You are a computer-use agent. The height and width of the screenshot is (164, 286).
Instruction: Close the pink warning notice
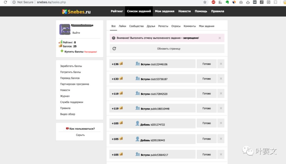tap(220, 38)
